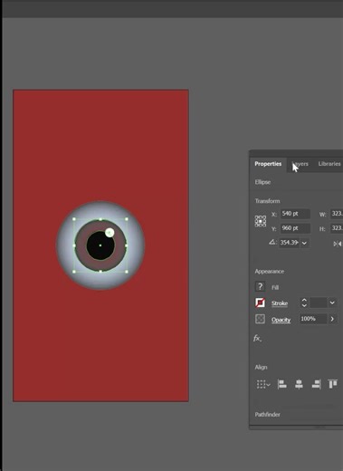Click Vertical Align Top icon
Viewport: 343px width, 471px height.
[333, 384]
